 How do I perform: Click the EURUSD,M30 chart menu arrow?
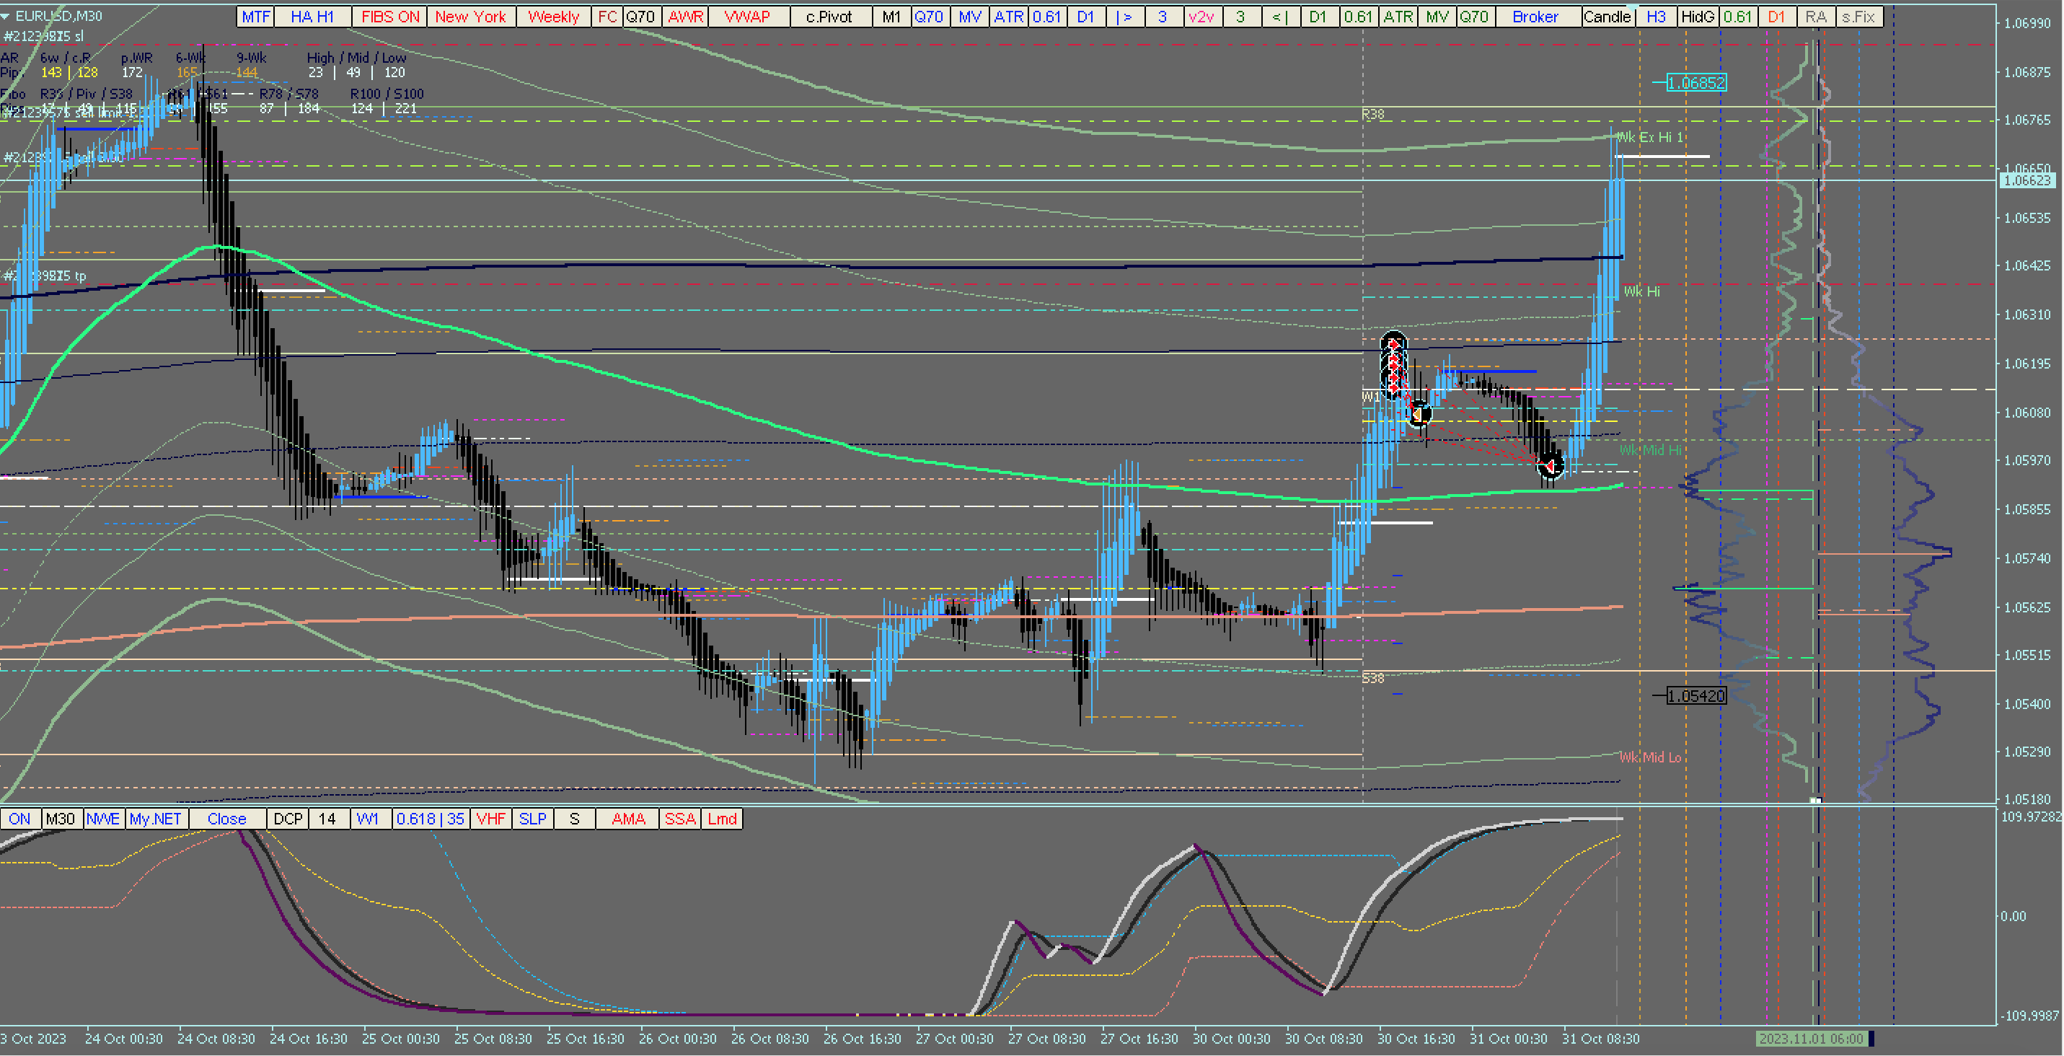pos(6,16)
